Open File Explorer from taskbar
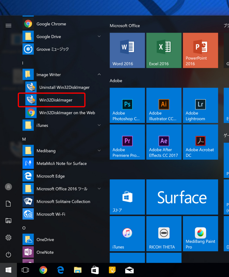 (78, 270)
